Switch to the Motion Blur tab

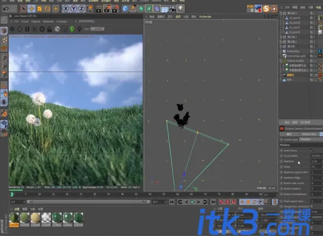pos(309,134)
